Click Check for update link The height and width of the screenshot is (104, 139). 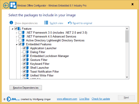click(101, 99)
